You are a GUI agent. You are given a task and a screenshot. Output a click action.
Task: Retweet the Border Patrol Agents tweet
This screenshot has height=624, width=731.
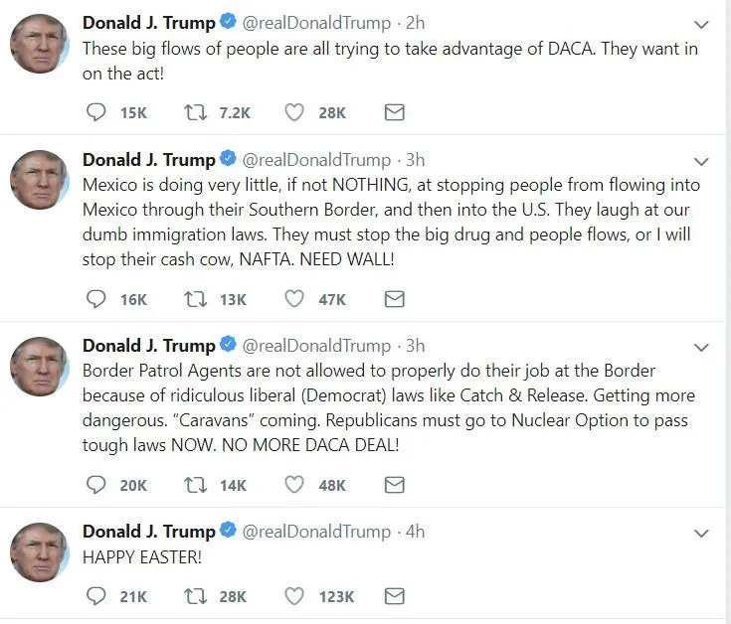pyautogui.click(x=195, y=485)
